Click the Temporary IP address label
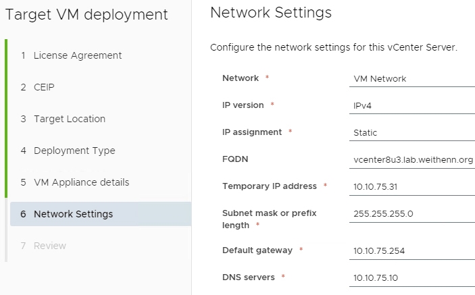The height and width of the screenshot is (295, 475). (x=270, y=186)
